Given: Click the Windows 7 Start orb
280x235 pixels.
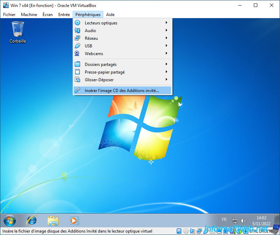Looking at the screenshot, I should pos(10,220).
